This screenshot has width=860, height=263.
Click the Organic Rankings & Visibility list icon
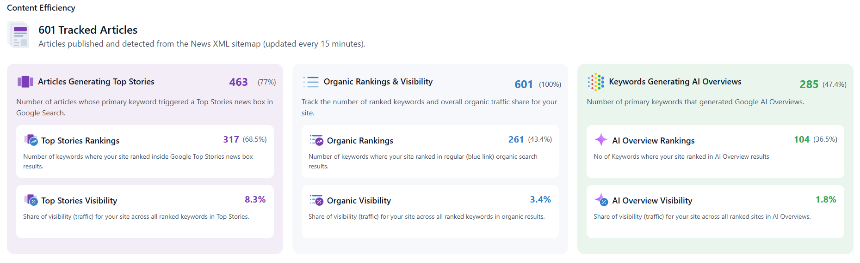coord(311,82)
